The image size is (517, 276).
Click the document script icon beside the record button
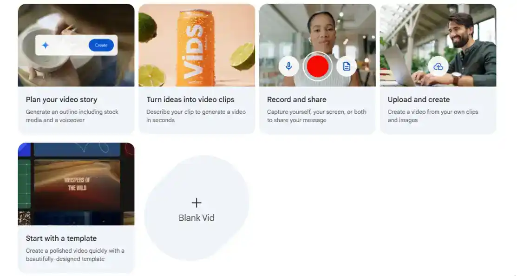346,66
